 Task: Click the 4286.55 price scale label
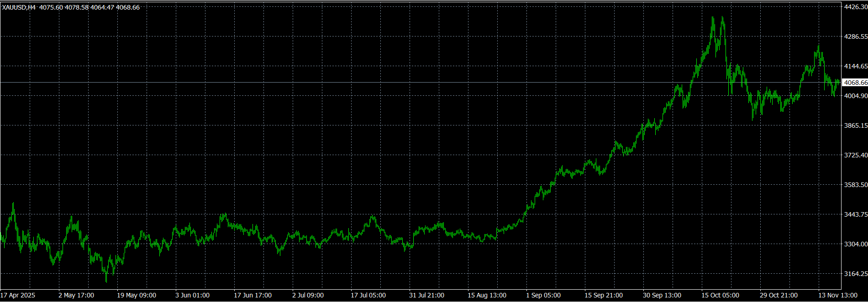[x=855, y=36]
